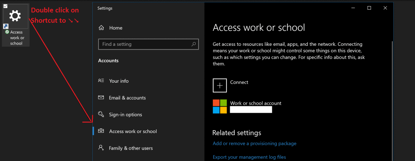The height and width of the screenshot is (161, 415).
Task: Click the Email & accounts envelope icon
Action: pos(101,98)
